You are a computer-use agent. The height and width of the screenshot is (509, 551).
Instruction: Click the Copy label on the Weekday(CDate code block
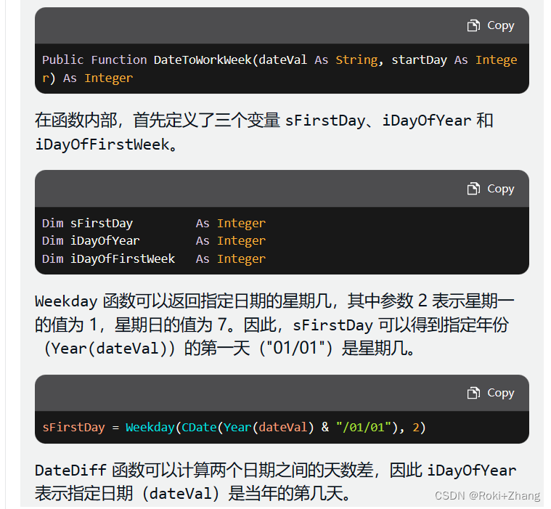(x=500, y=393)
